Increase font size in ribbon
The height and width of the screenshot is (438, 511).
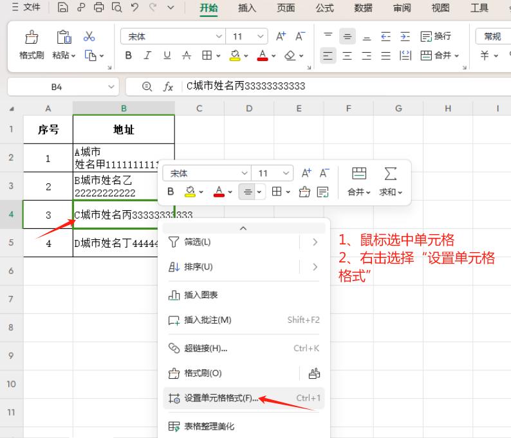pos(281,36)
